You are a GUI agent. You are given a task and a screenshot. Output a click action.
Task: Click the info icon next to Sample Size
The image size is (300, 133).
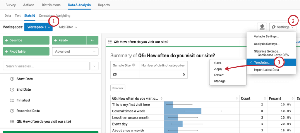pyautogui.click(x=134, y=65)
